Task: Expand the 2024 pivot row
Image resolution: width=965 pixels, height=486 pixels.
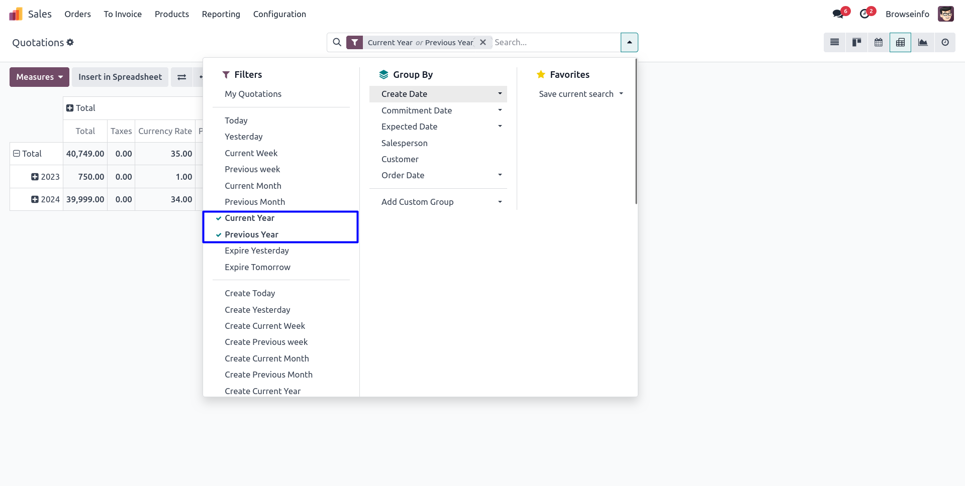Action: (35, 199)
